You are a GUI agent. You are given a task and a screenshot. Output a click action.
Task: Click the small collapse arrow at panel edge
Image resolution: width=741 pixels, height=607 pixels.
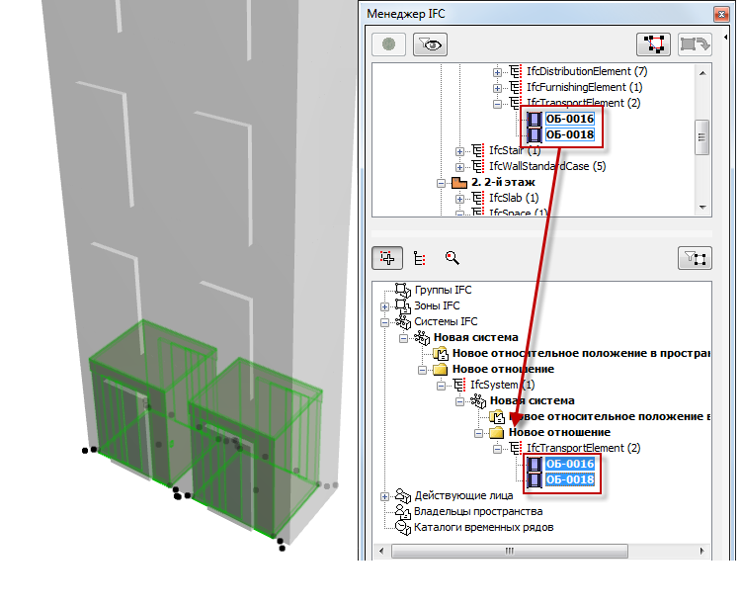(725, 37)
